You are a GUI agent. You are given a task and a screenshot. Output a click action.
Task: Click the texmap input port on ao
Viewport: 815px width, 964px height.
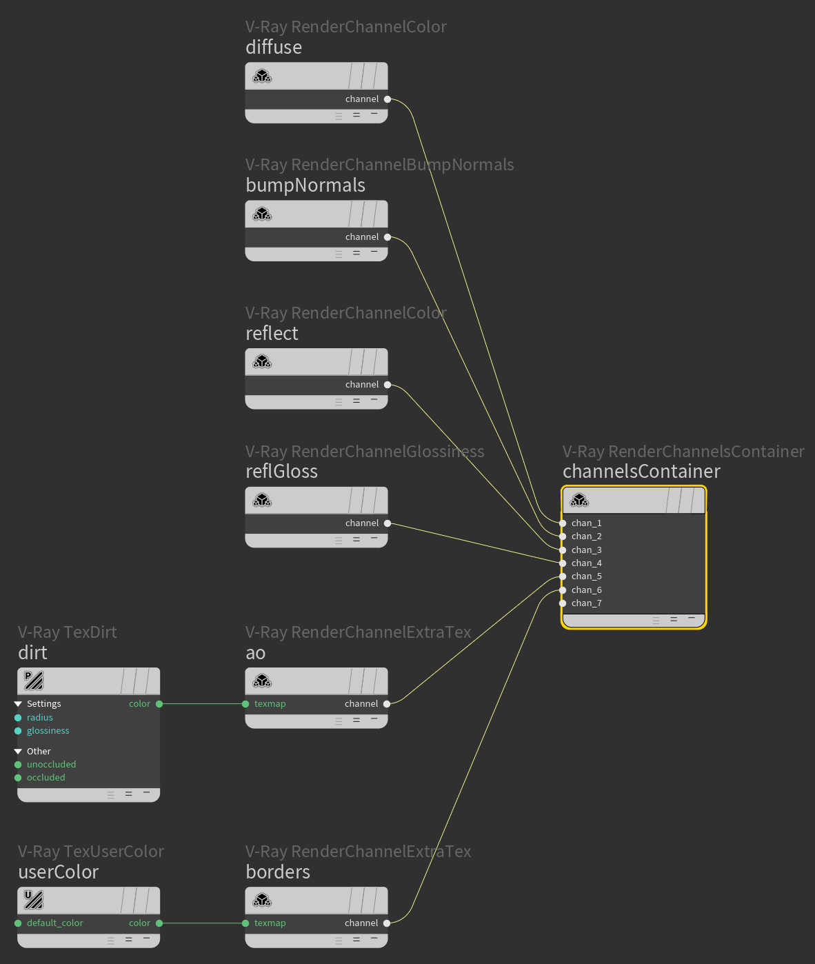[245, 704]
